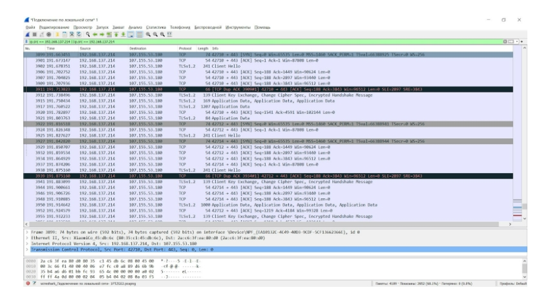Image resolution: width=550 pixels, height=303 pixels.
Task: Select packet 3950 Application Data row
Action: click(x=268, y=205)
